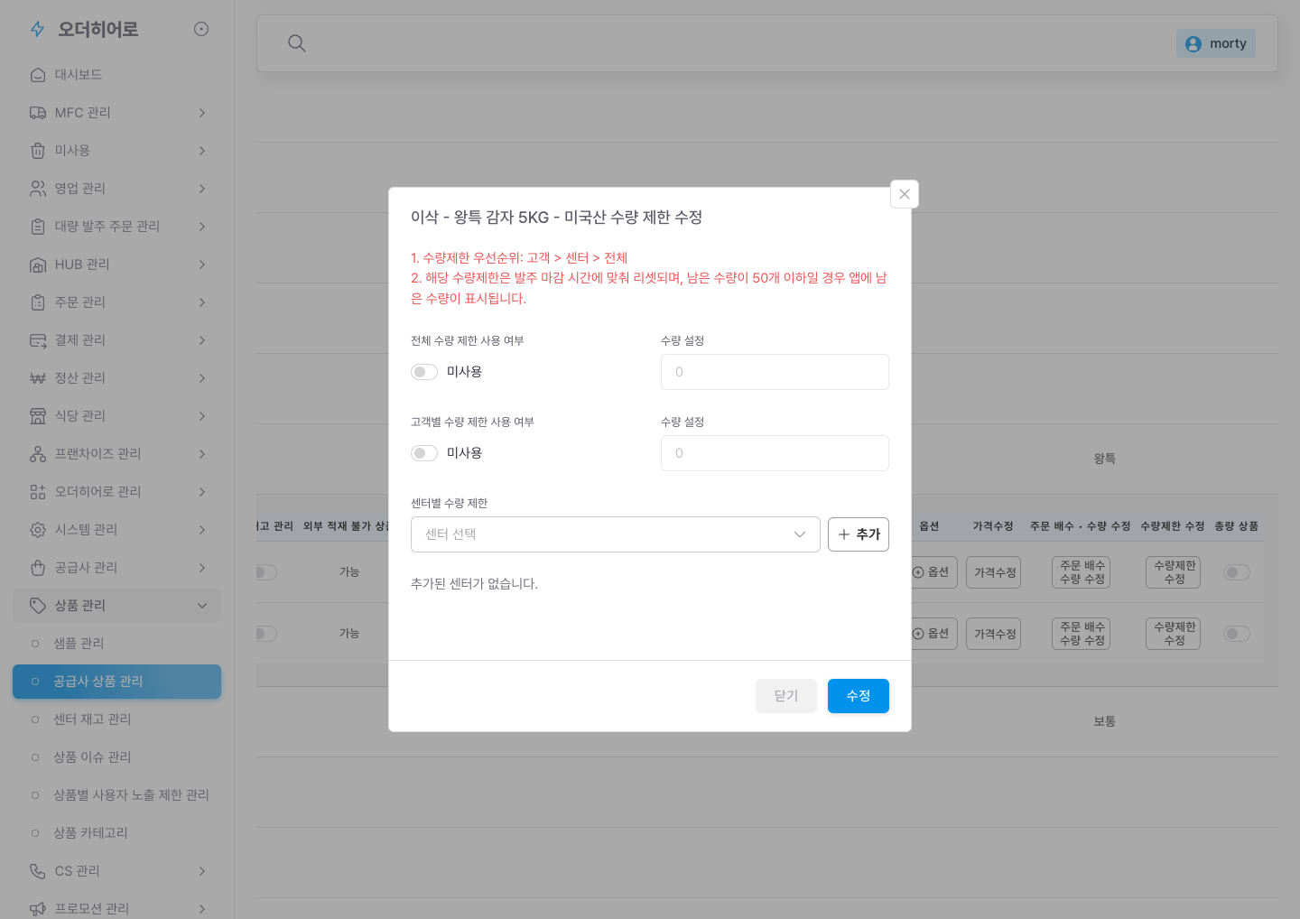Click 수량제한 수정 button in second row
This screenshot has width=1300, height=919.
pos(1174,634)
